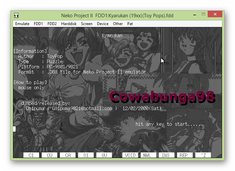Click the ^Z function key label
Viewport: 235px width, 171px height.
[x=203, y=155]
